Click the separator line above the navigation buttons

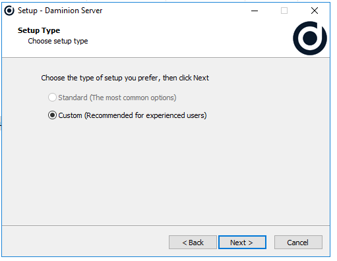point(166,225)
